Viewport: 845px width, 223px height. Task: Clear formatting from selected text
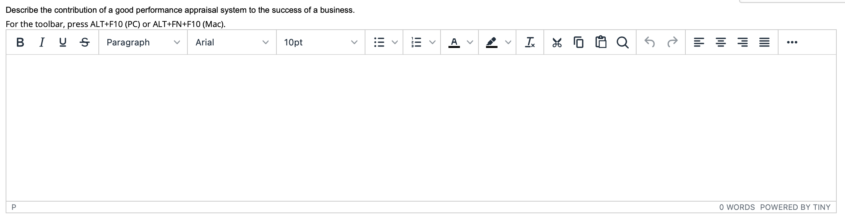(x=530, y=42)
